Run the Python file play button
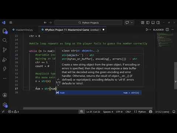The width and height of the screenshot is (177, 133). (147, 30)
